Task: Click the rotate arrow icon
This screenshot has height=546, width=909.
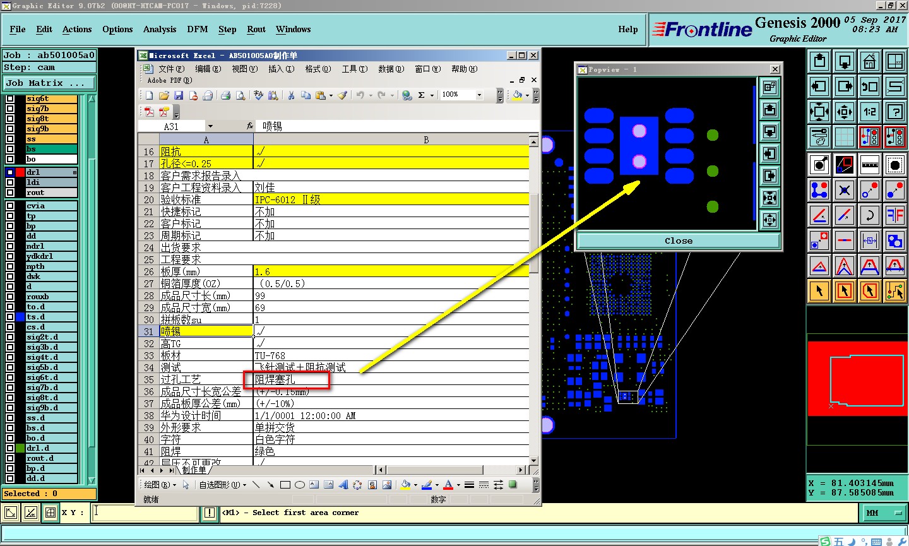Action: [870, 215]
